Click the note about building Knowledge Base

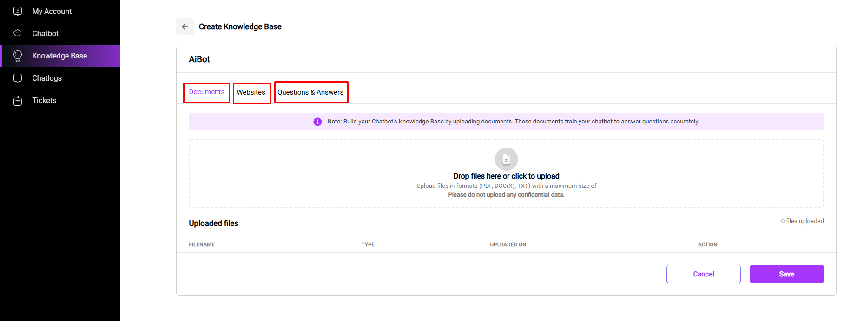pos(513,122)
